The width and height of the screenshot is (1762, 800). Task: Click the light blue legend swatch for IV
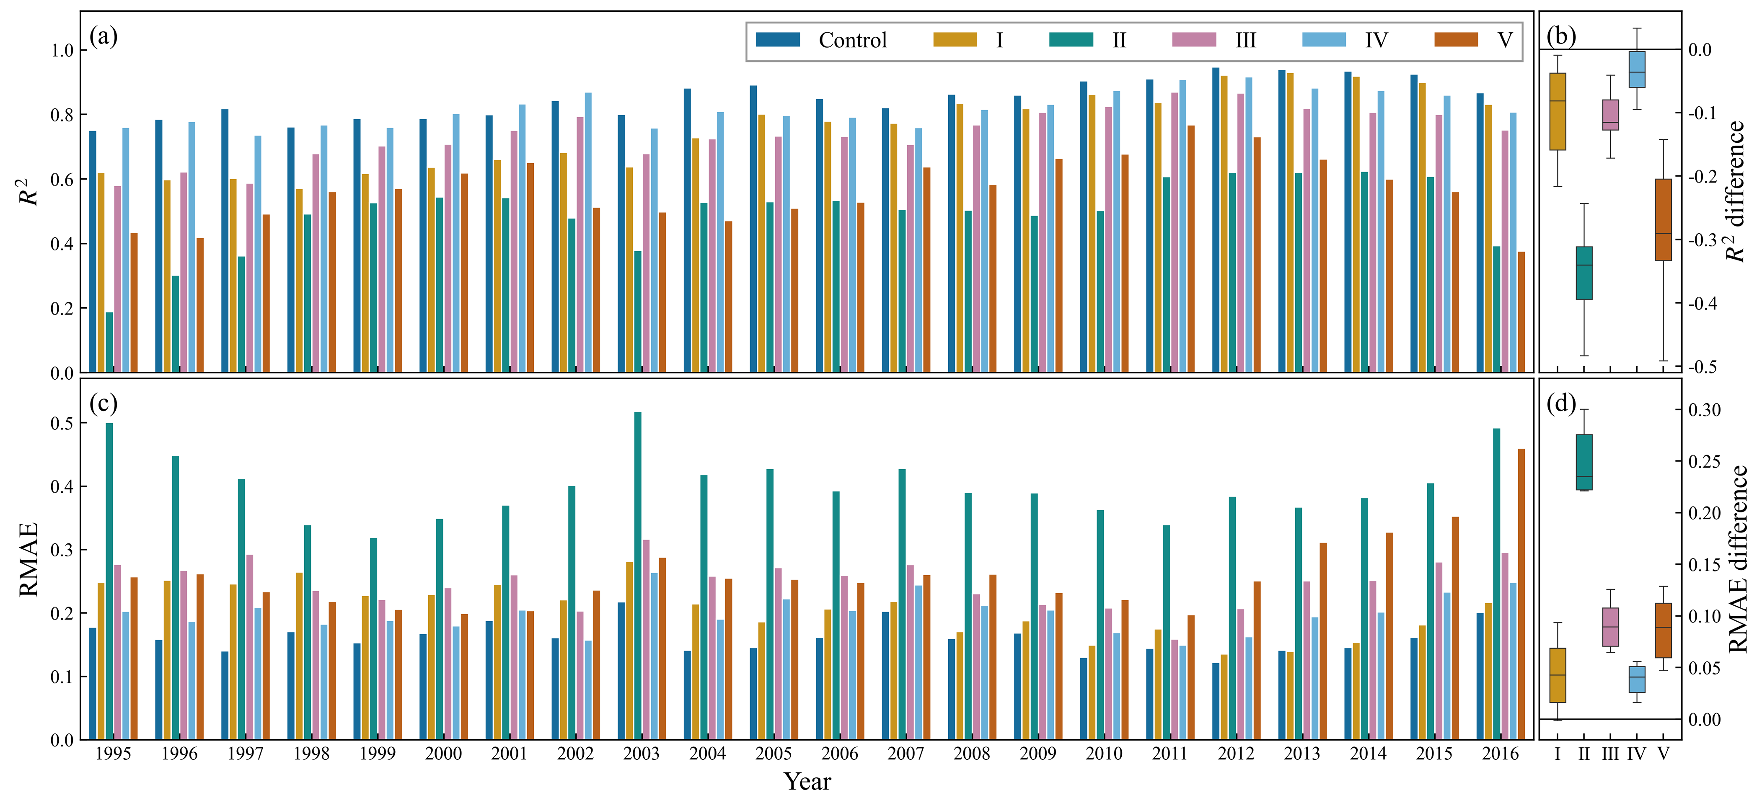point(1324,40)
